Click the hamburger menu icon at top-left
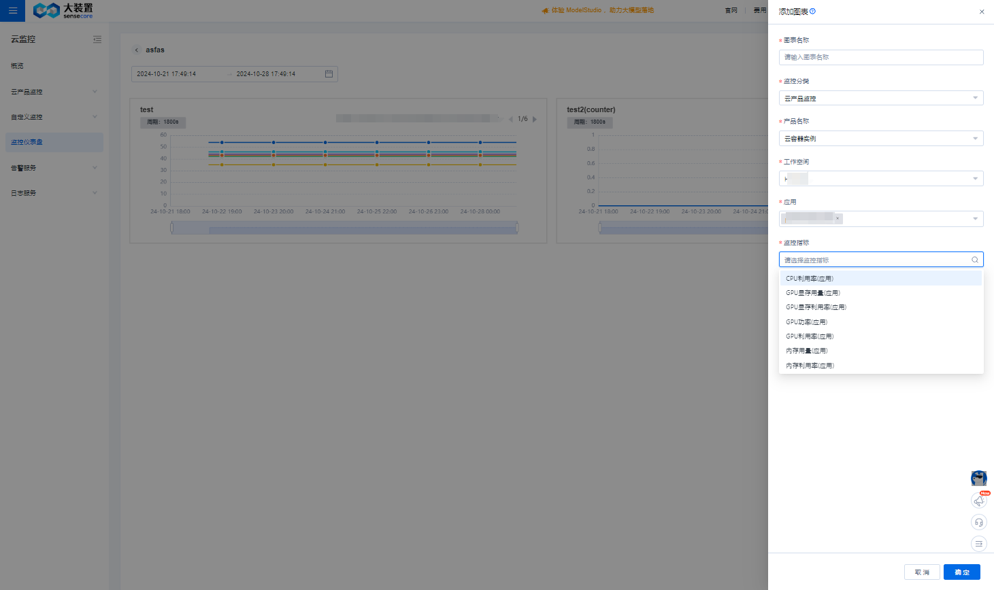Image resolution: width=994 pixels, height=590 pixels. coord(12,11)
